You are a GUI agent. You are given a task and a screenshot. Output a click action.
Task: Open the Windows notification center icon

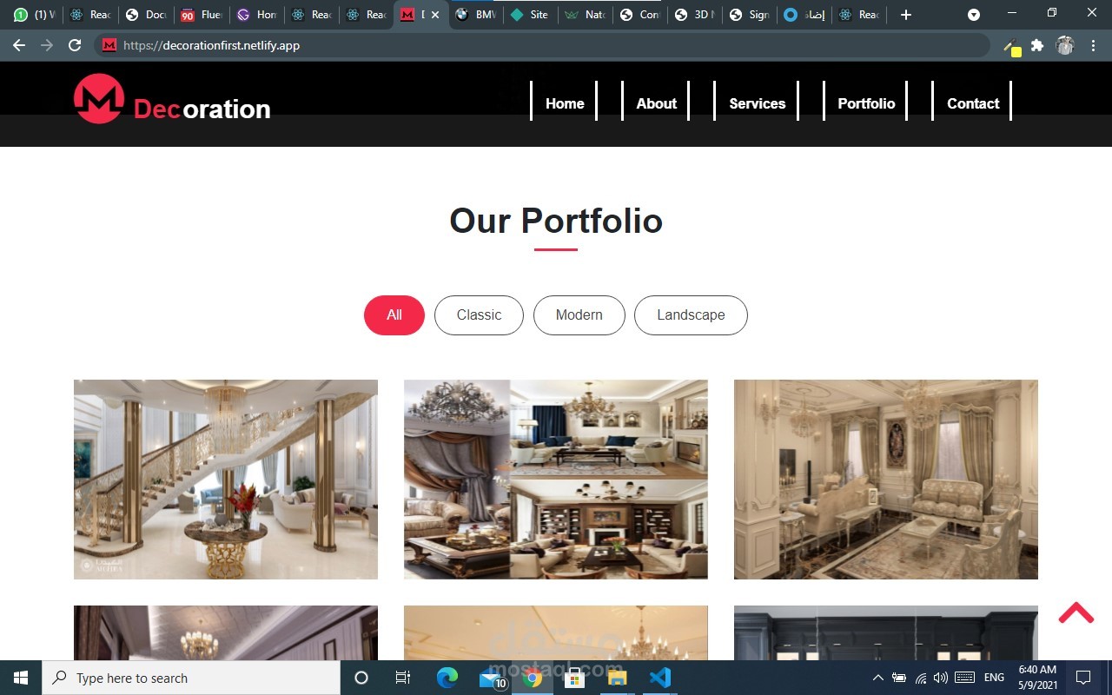point(1083,678)
